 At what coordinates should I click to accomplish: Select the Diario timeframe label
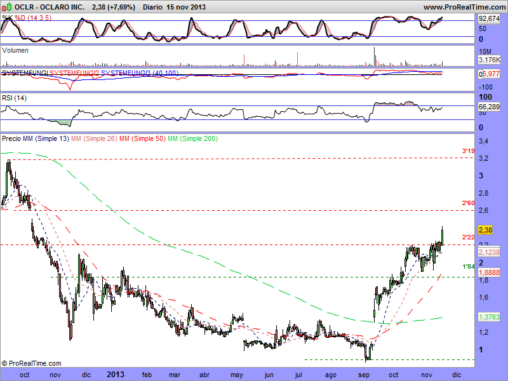[x=152, y=7]
